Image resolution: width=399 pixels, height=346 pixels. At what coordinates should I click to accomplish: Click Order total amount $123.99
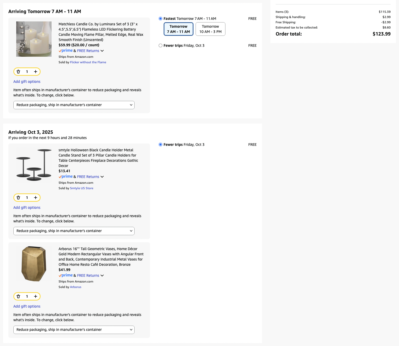(381, 34)
